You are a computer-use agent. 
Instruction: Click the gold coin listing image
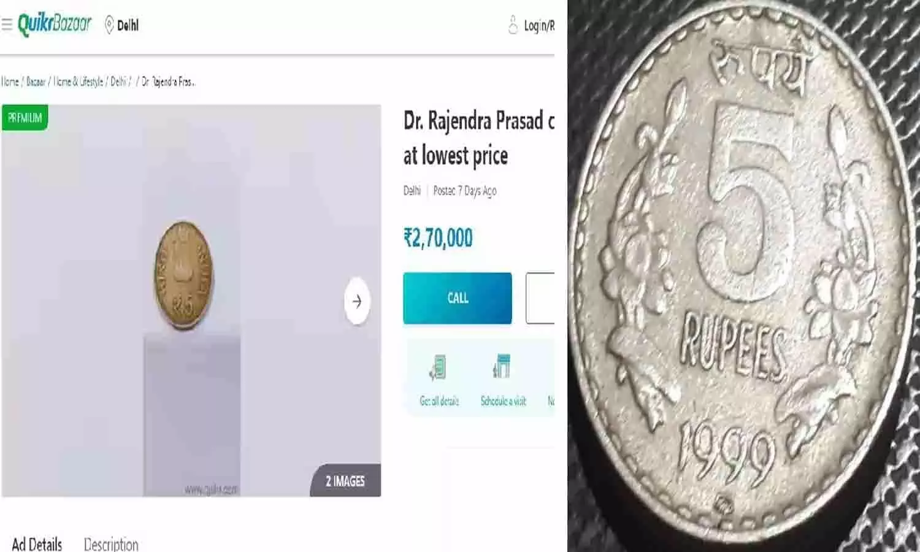point(183,276)
